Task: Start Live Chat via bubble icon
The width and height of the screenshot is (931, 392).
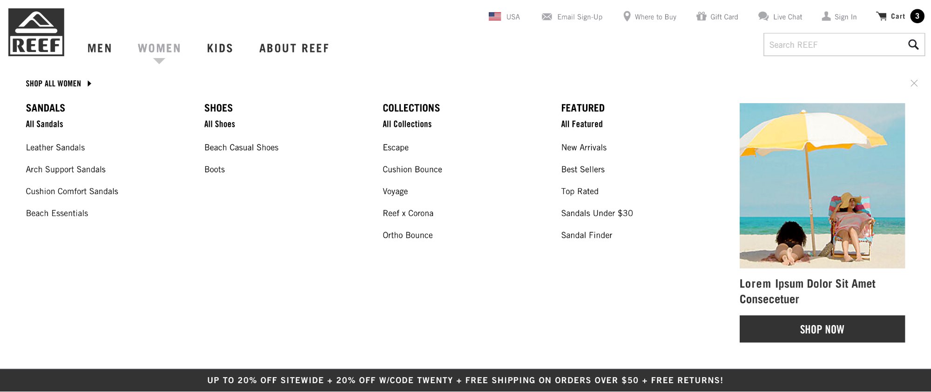Action: (x=763, y=16)
